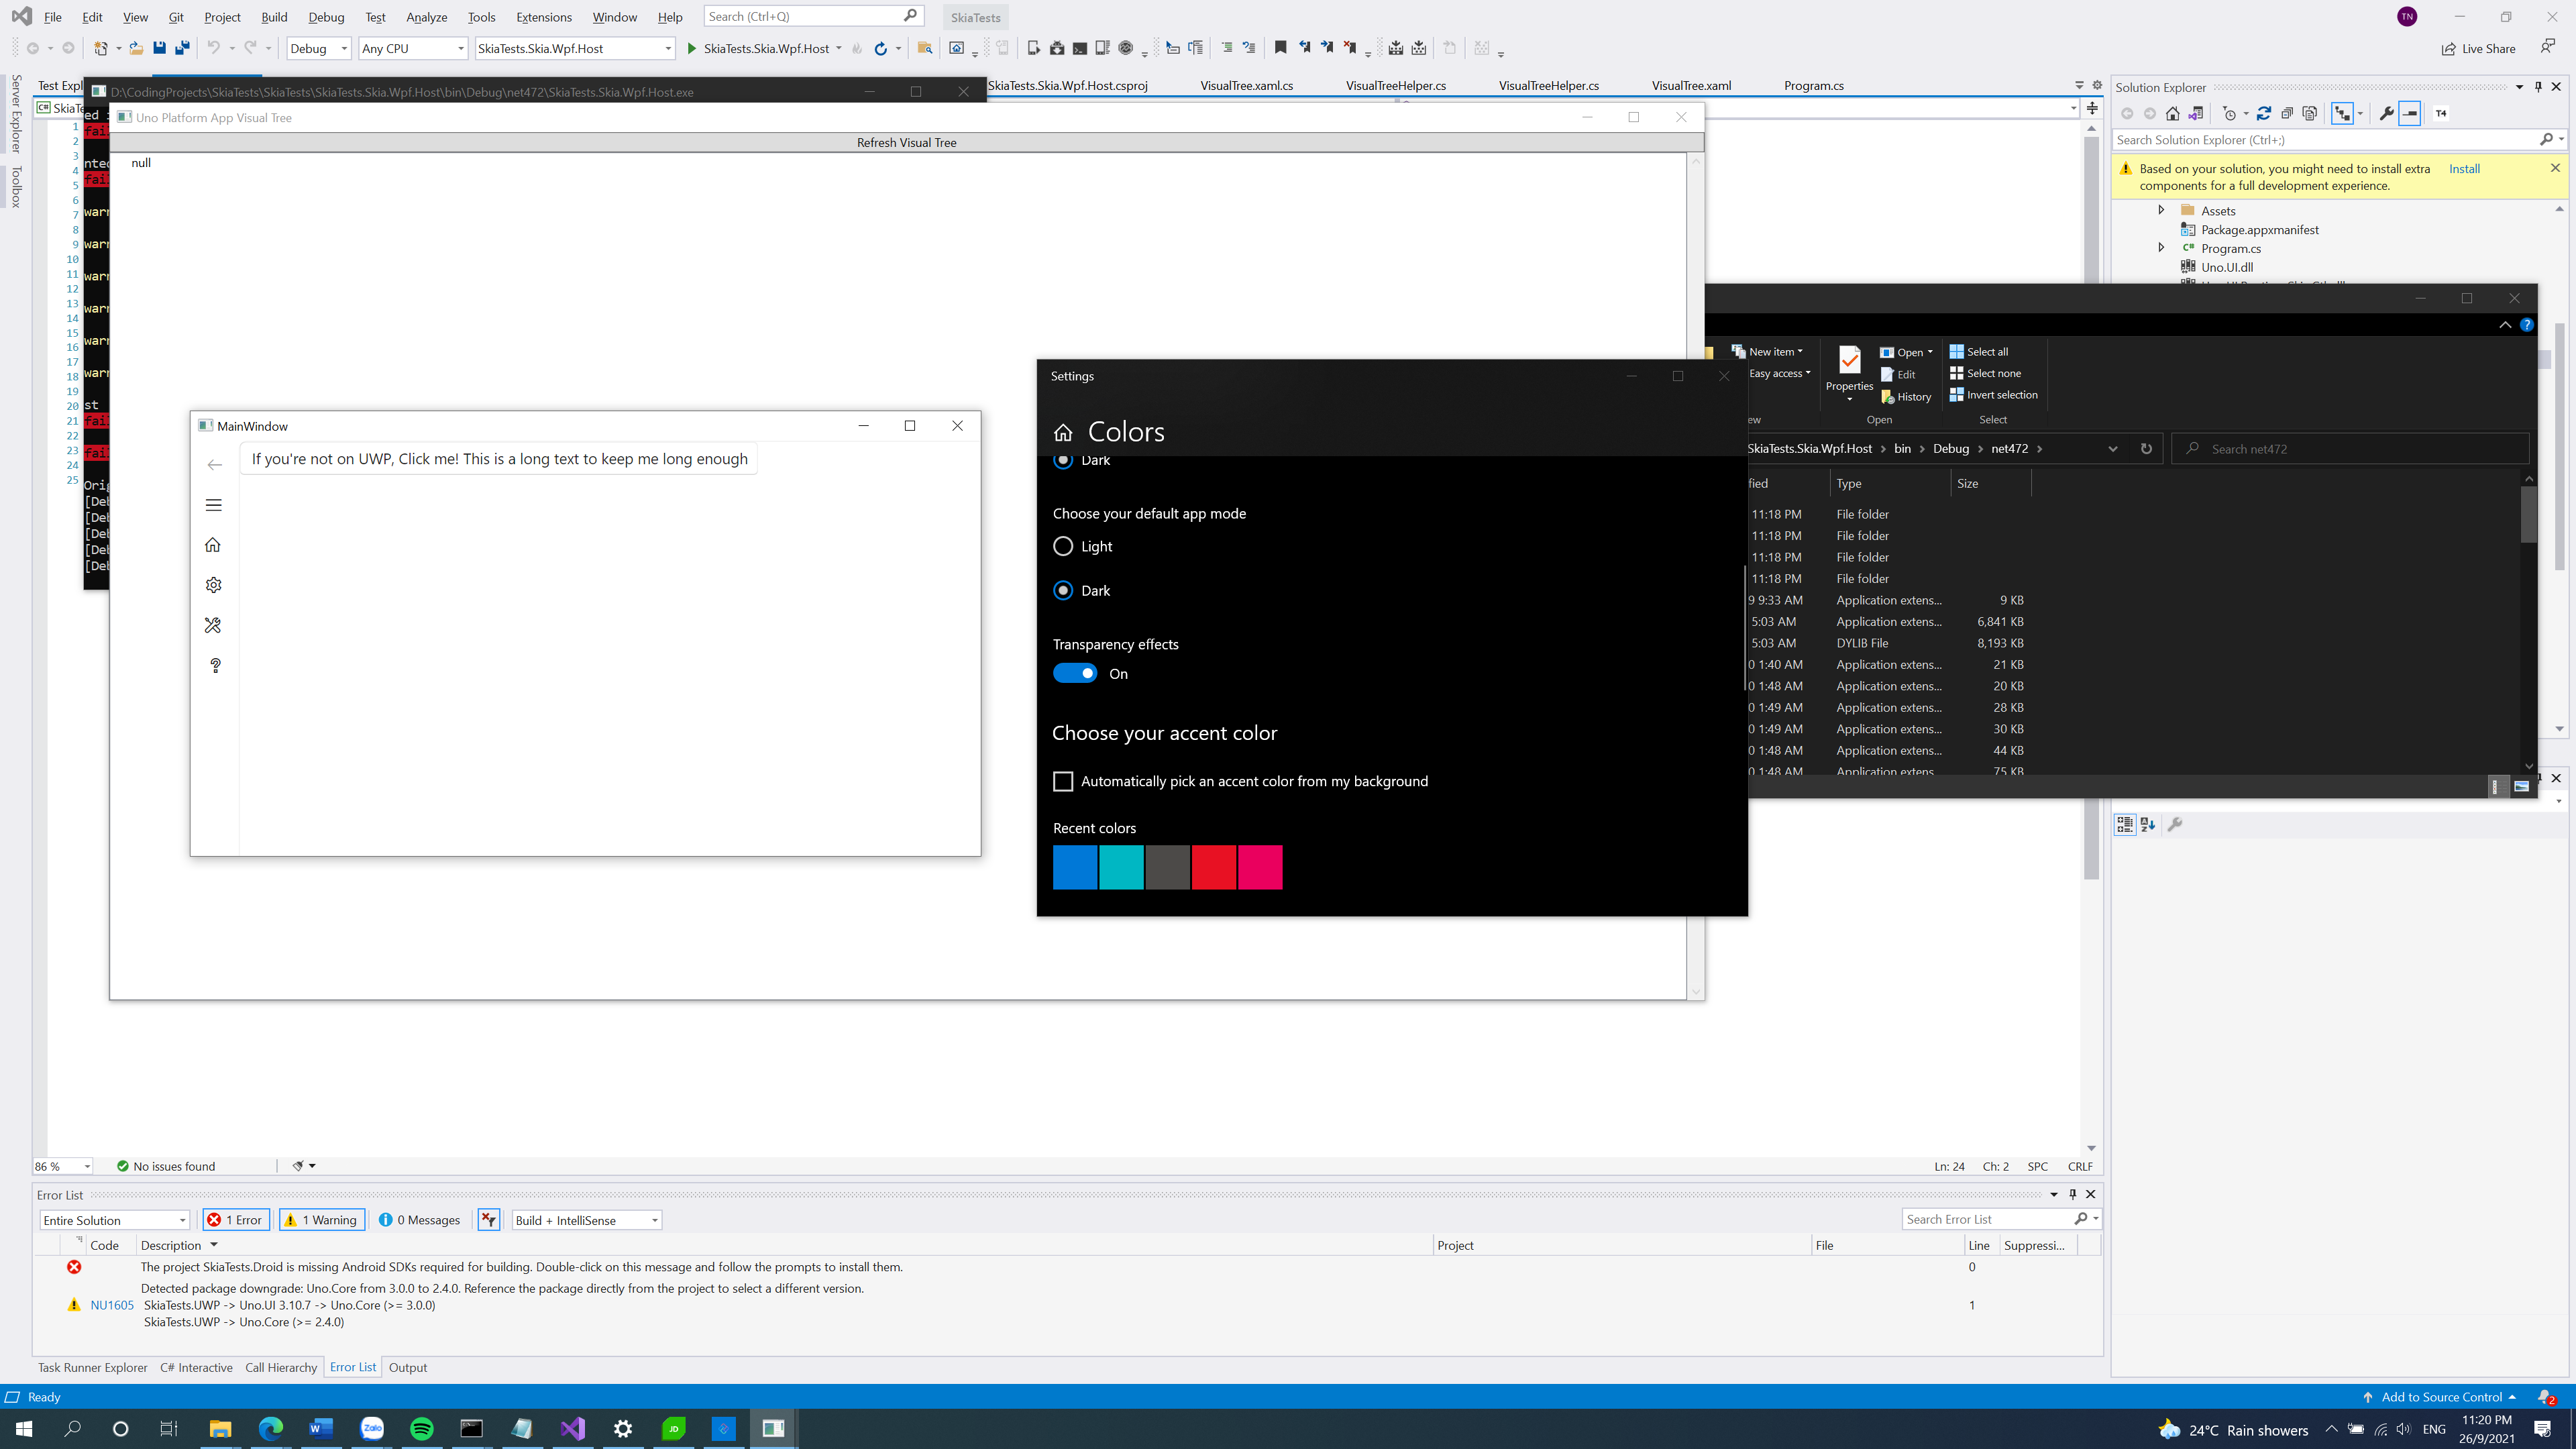Pick the red recent color swatch

pos(1214,867)
